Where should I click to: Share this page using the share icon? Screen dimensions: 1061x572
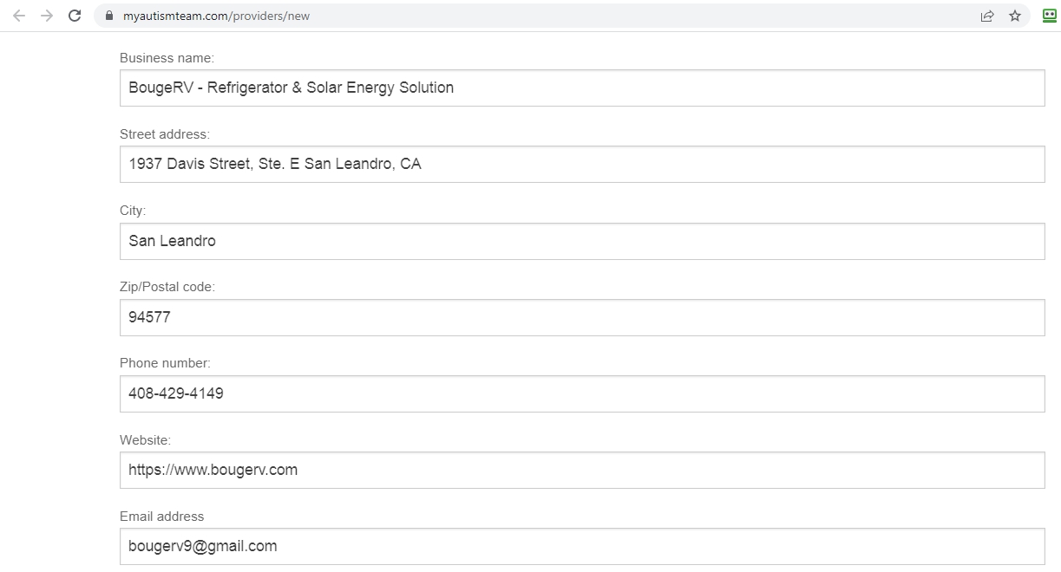[x=987, y=16]
